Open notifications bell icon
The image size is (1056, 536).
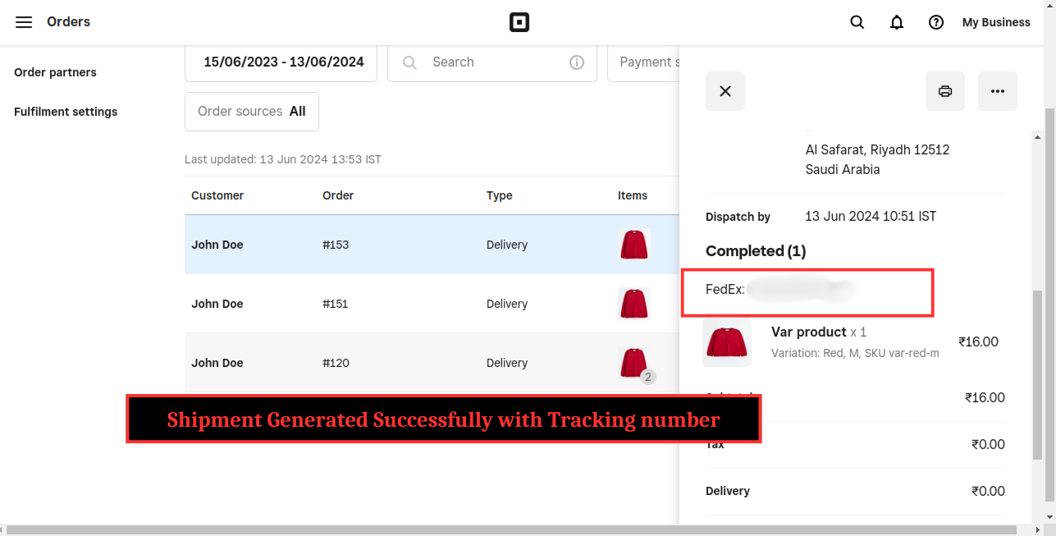click(x=896, y=22)
